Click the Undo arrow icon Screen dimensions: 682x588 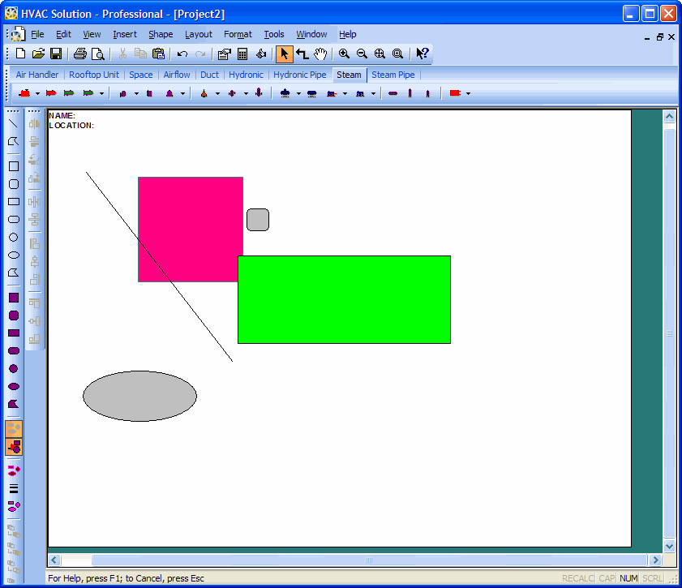pyautogui.click(x=182, y=54)
